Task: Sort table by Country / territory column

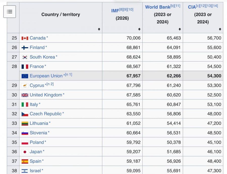Action: [x=99, y=29]
